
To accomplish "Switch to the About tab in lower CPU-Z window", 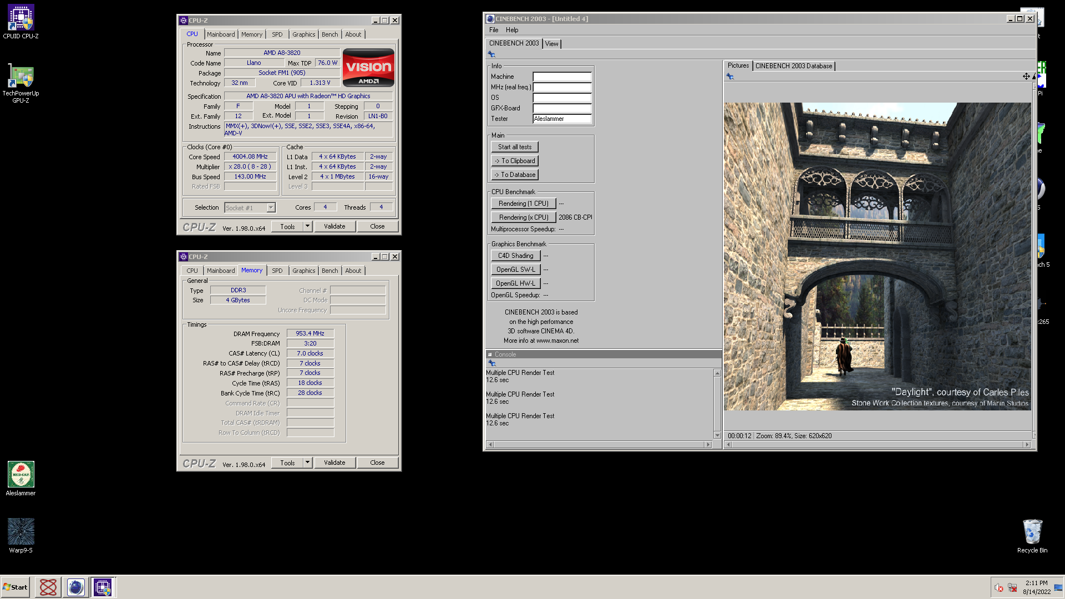I will coord(353,271).
